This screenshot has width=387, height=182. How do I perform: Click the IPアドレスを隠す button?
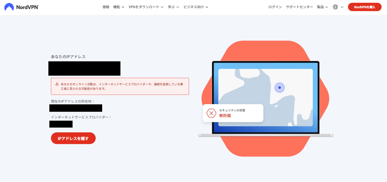pos(73,138)
